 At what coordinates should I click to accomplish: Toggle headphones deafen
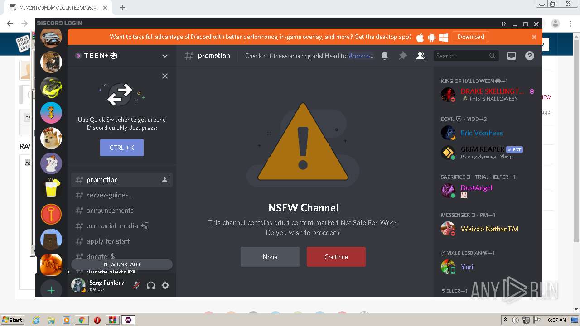click(x=151, y=285)
